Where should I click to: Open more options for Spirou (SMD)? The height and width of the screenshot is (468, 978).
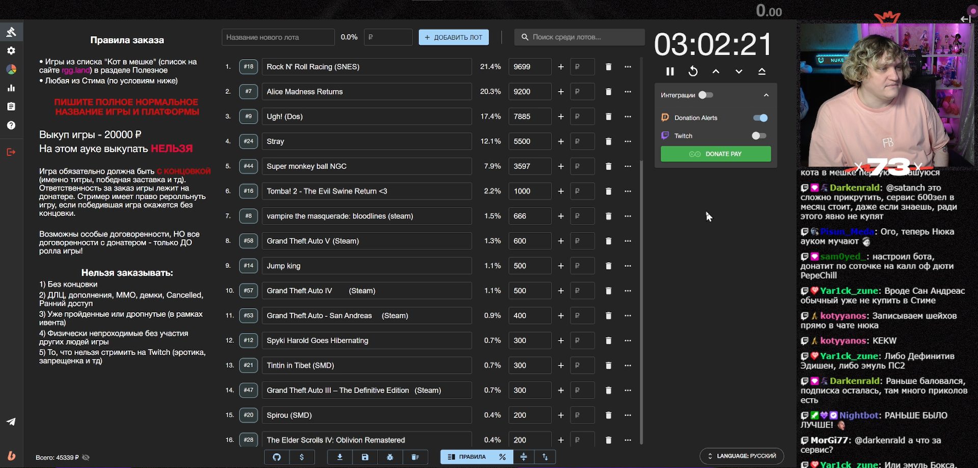click(628, 416)
